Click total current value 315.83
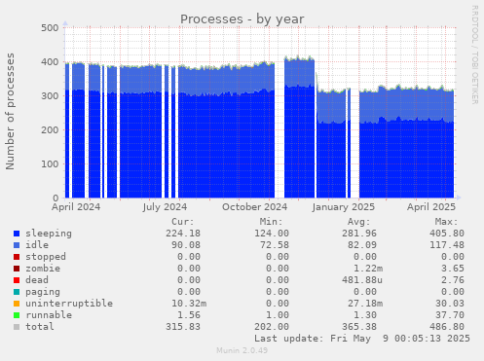The height and width of the screenshot is (361, 484). (x=183, y=327)
